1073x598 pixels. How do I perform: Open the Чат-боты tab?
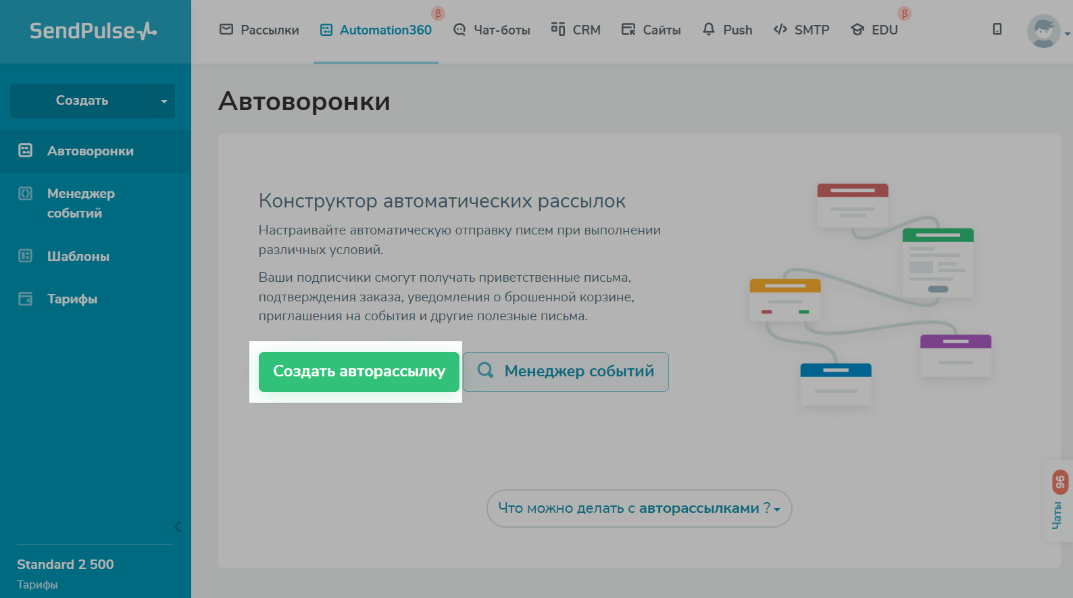tap(492, 30)
